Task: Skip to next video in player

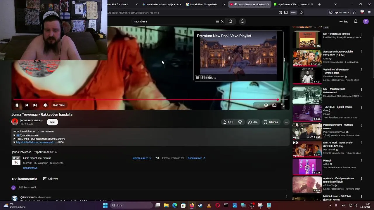Action: point(35,105)
